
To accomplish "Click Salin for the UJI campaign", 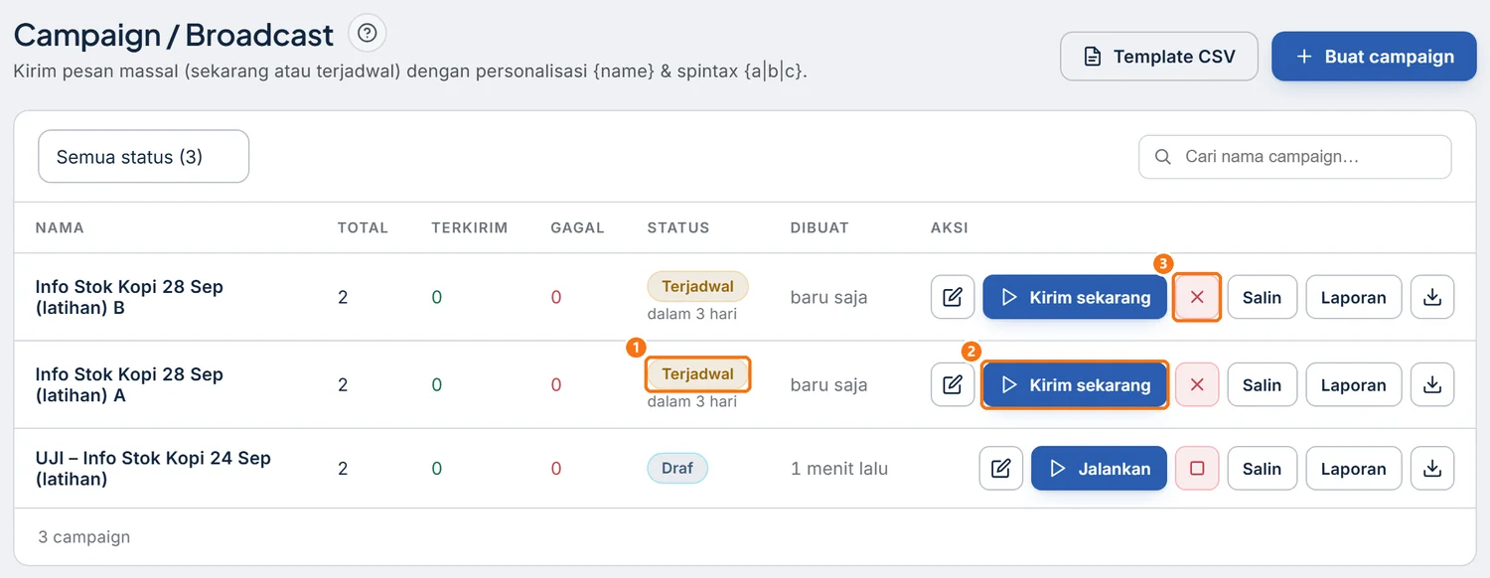I will (x=1263, y=468).
